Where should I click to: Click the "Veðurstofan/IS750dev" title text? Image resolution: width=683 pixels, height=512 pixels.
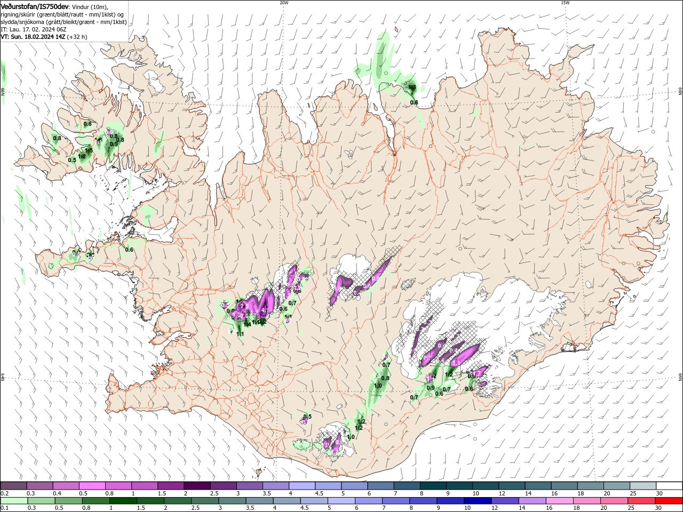[35, 6]
